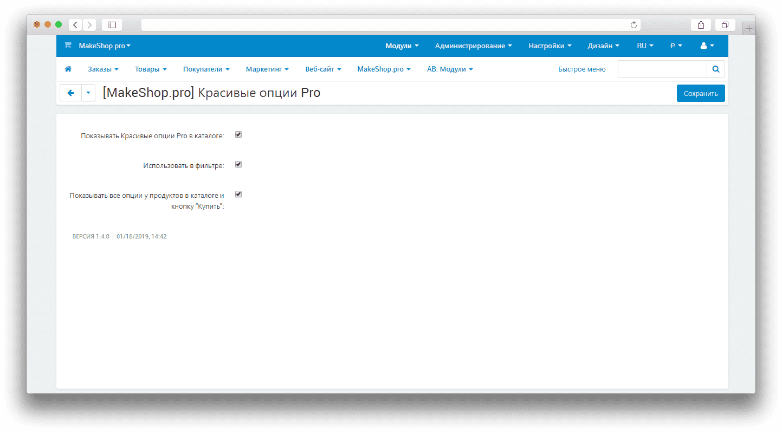Click the 'Показывать Красивые опции Pro в каталоге:' label
This screenshot has height=432, width=782.
[x=152, y=136]
